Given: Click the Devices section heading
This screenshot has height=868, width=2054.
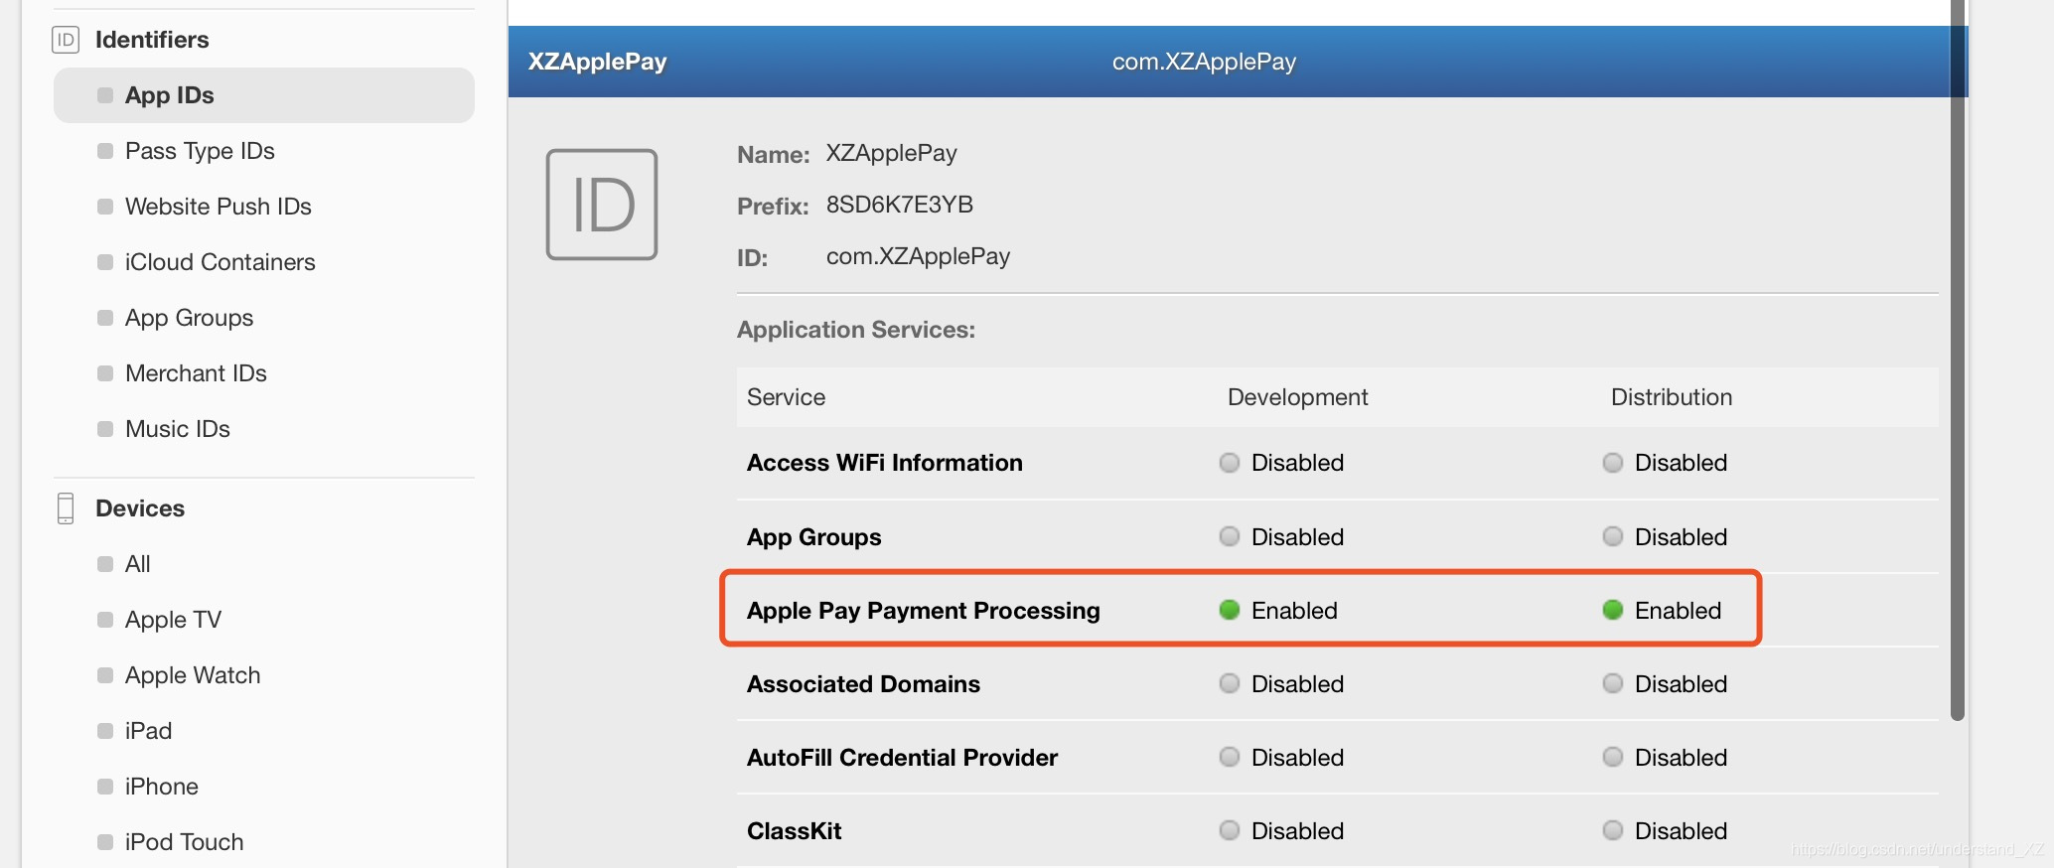Looking at the screenshot, I should coord(140,508).
